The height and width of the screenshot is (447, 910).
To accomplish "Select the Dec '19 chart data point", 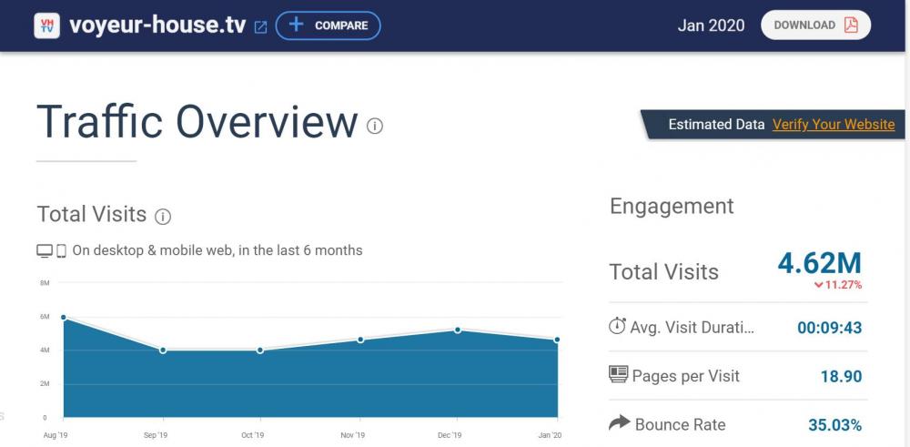I will (458, 330).
